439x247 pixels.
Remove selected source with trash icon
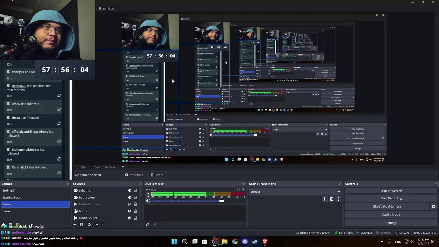click(x=81, y=225)
